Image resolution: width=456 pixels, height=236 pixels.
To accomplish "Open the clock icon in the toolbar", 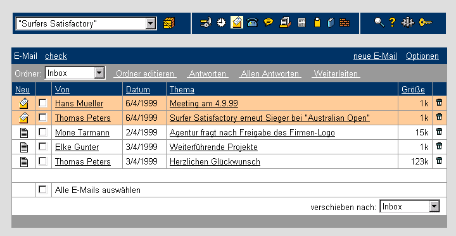I will click(x=221, y=23).
